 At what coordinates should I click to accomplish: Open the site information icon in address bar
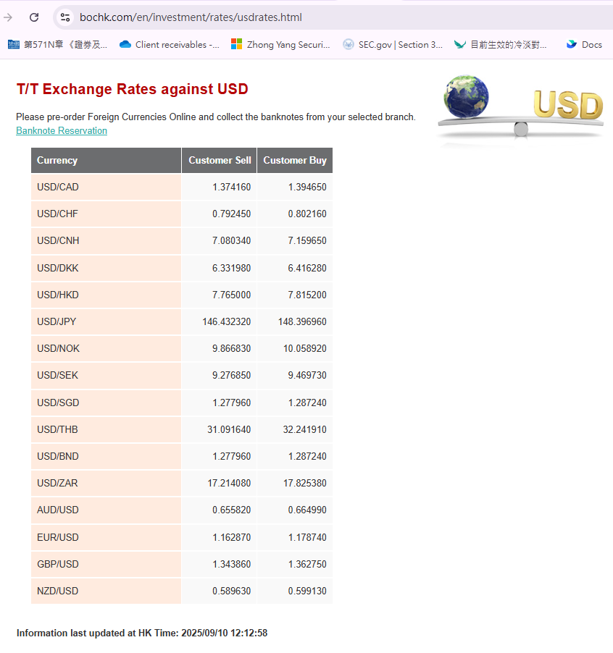click(x=65, y=17)
